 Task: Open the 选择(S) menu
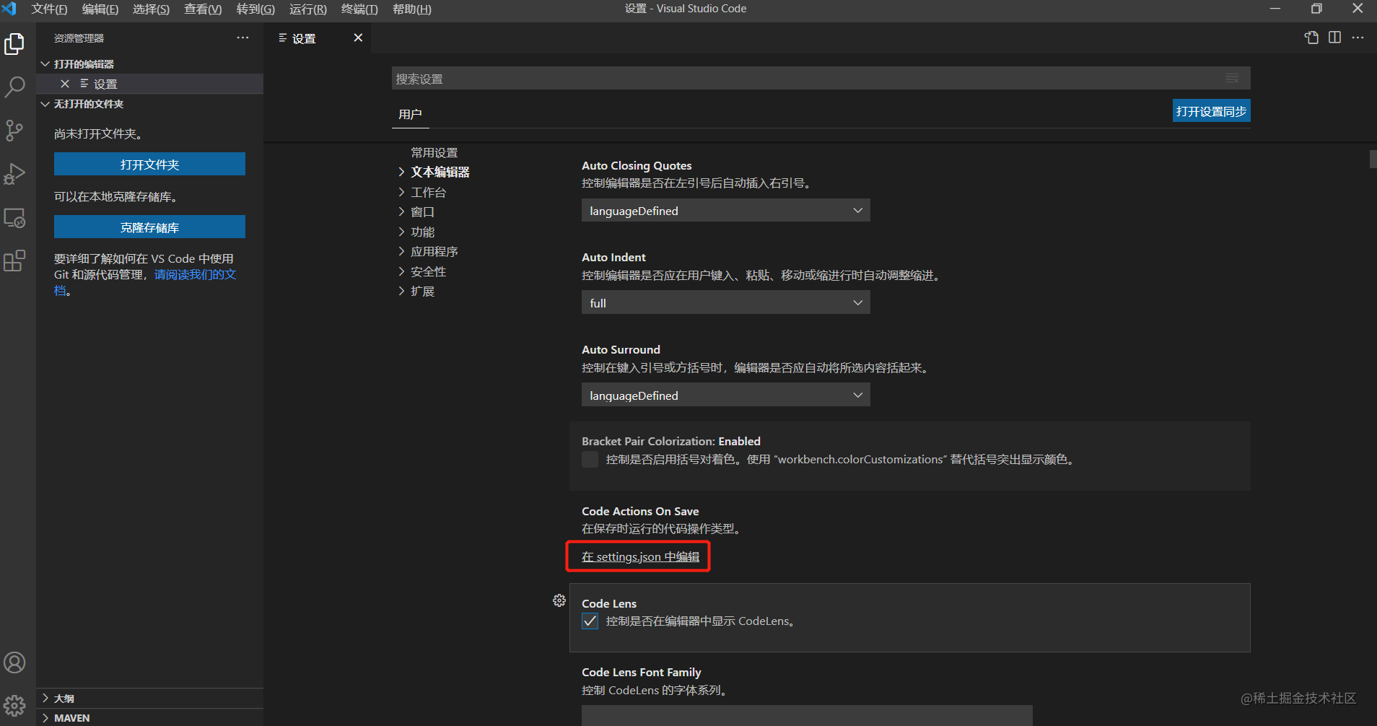tap(151, 9)
